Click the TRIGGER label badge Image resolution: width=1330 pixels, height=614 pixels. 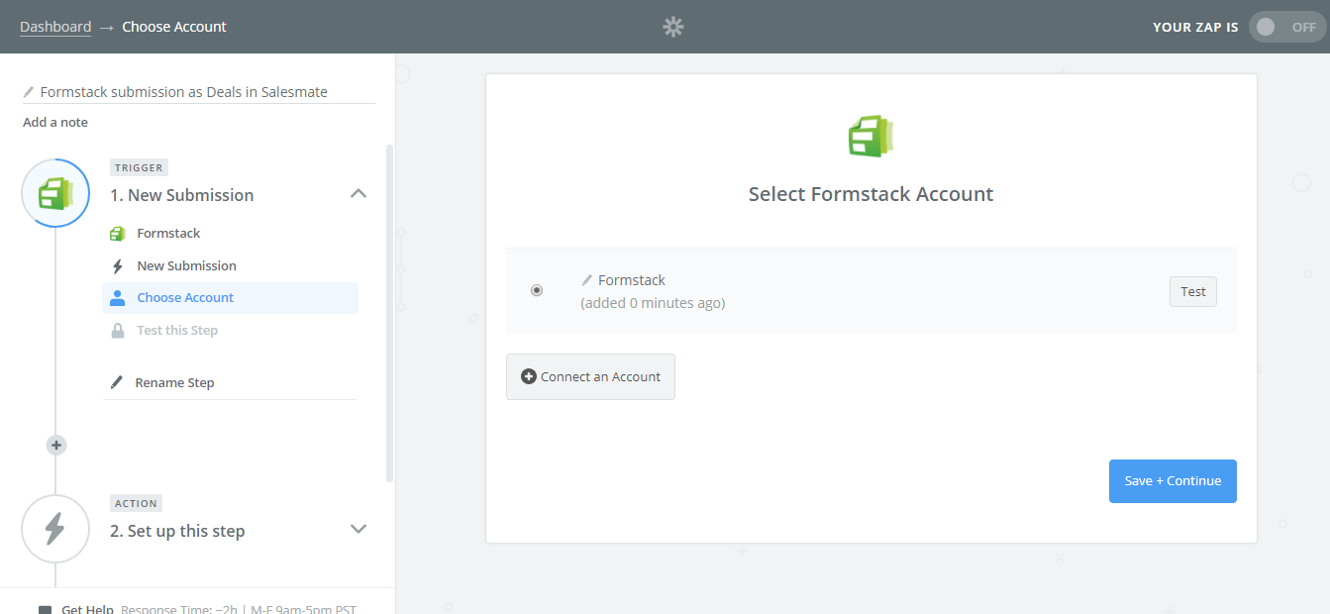[x=139, y=167]
